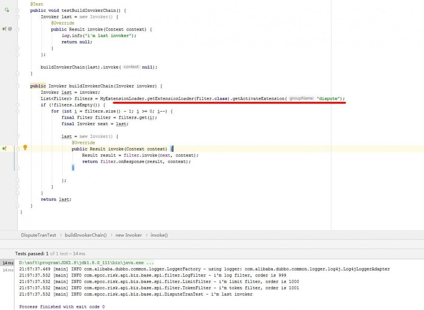Viewport: 424px width, 310px height.
Task: Click @Override above first invoke method
Action: (x=62, y=23)
